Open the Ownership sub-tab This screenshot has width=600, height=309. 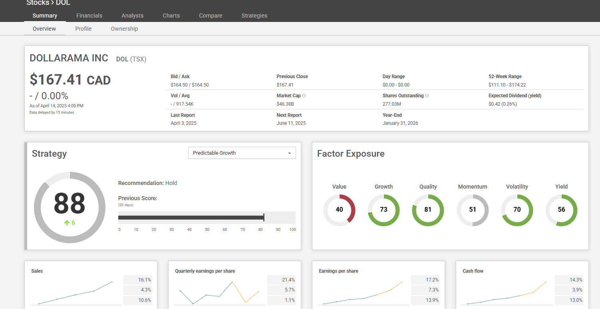pos(124,29)
